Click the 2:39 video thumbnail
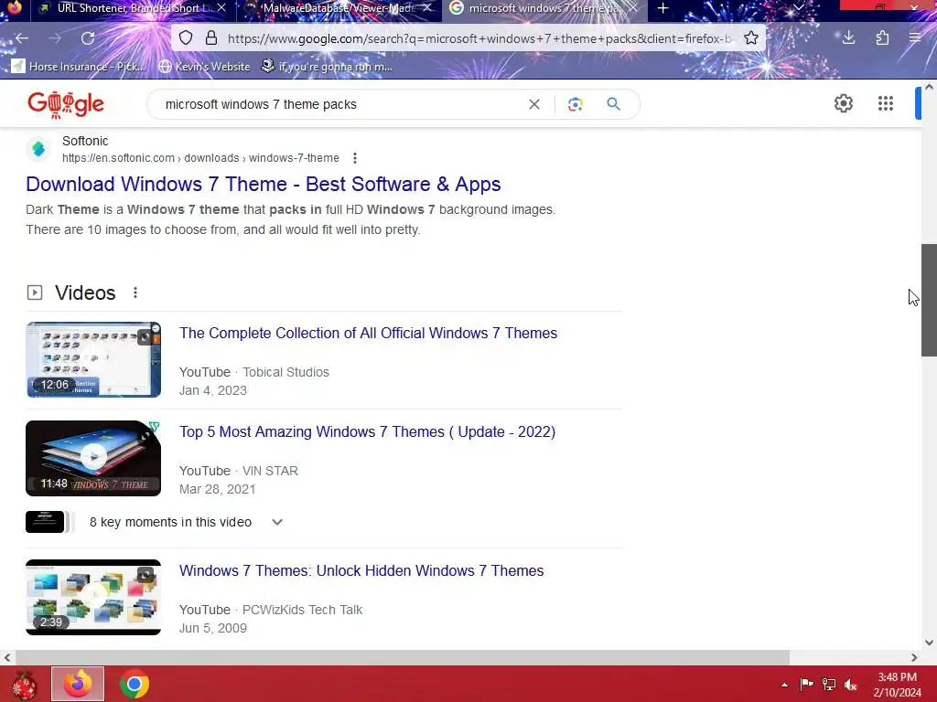The image size is (937, 702). 93,597
